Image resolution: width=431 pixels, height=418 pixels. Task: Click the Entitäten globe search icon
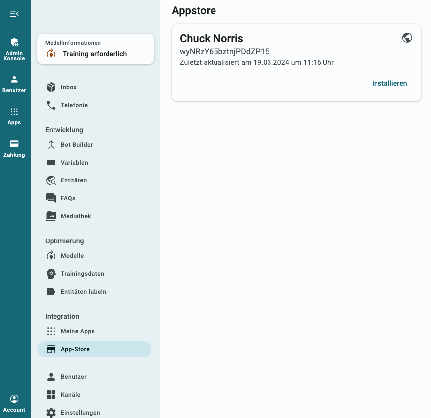[51, 180]
